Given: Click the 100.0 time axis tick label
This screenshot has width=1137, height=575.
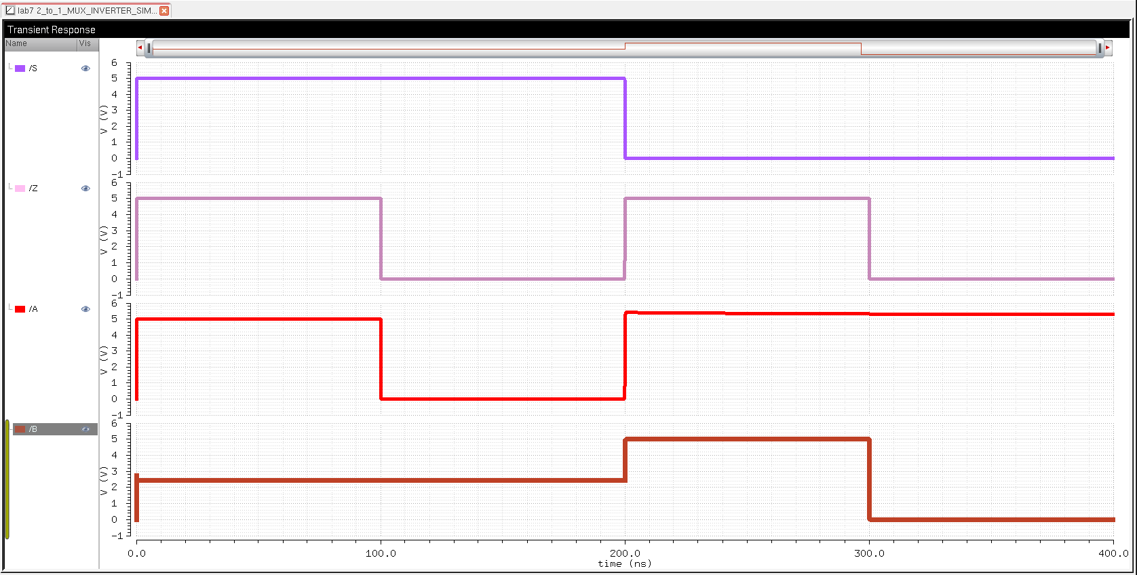Looking at the screenshot, I should (381, 553).
